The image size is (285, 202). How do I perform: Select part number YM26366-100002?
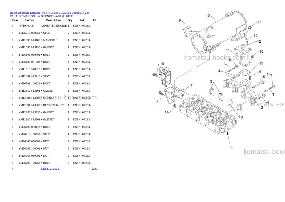click(29, 149)
